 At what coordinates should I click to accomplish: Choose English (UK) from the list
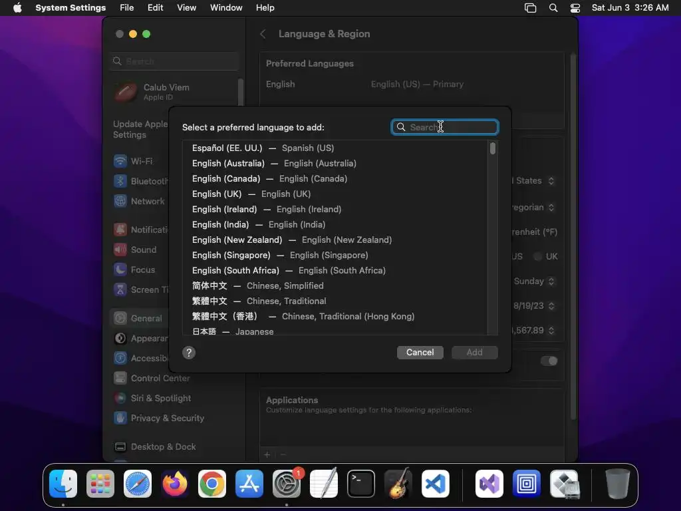[335, 194]
